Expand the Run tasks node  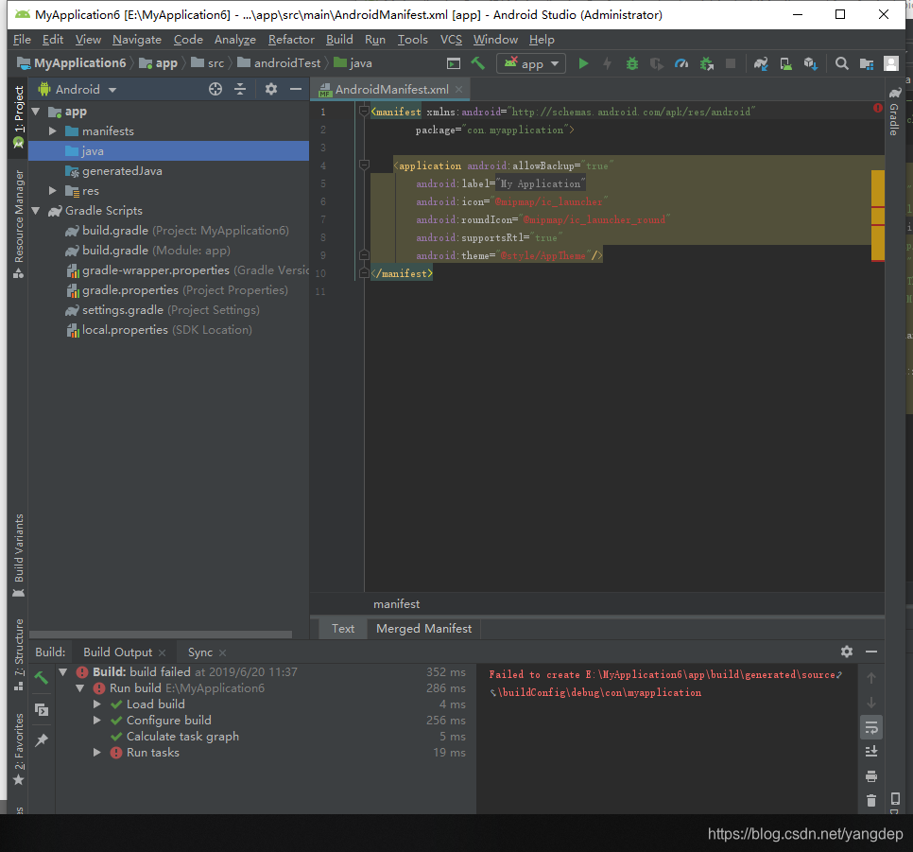(97, 753)
